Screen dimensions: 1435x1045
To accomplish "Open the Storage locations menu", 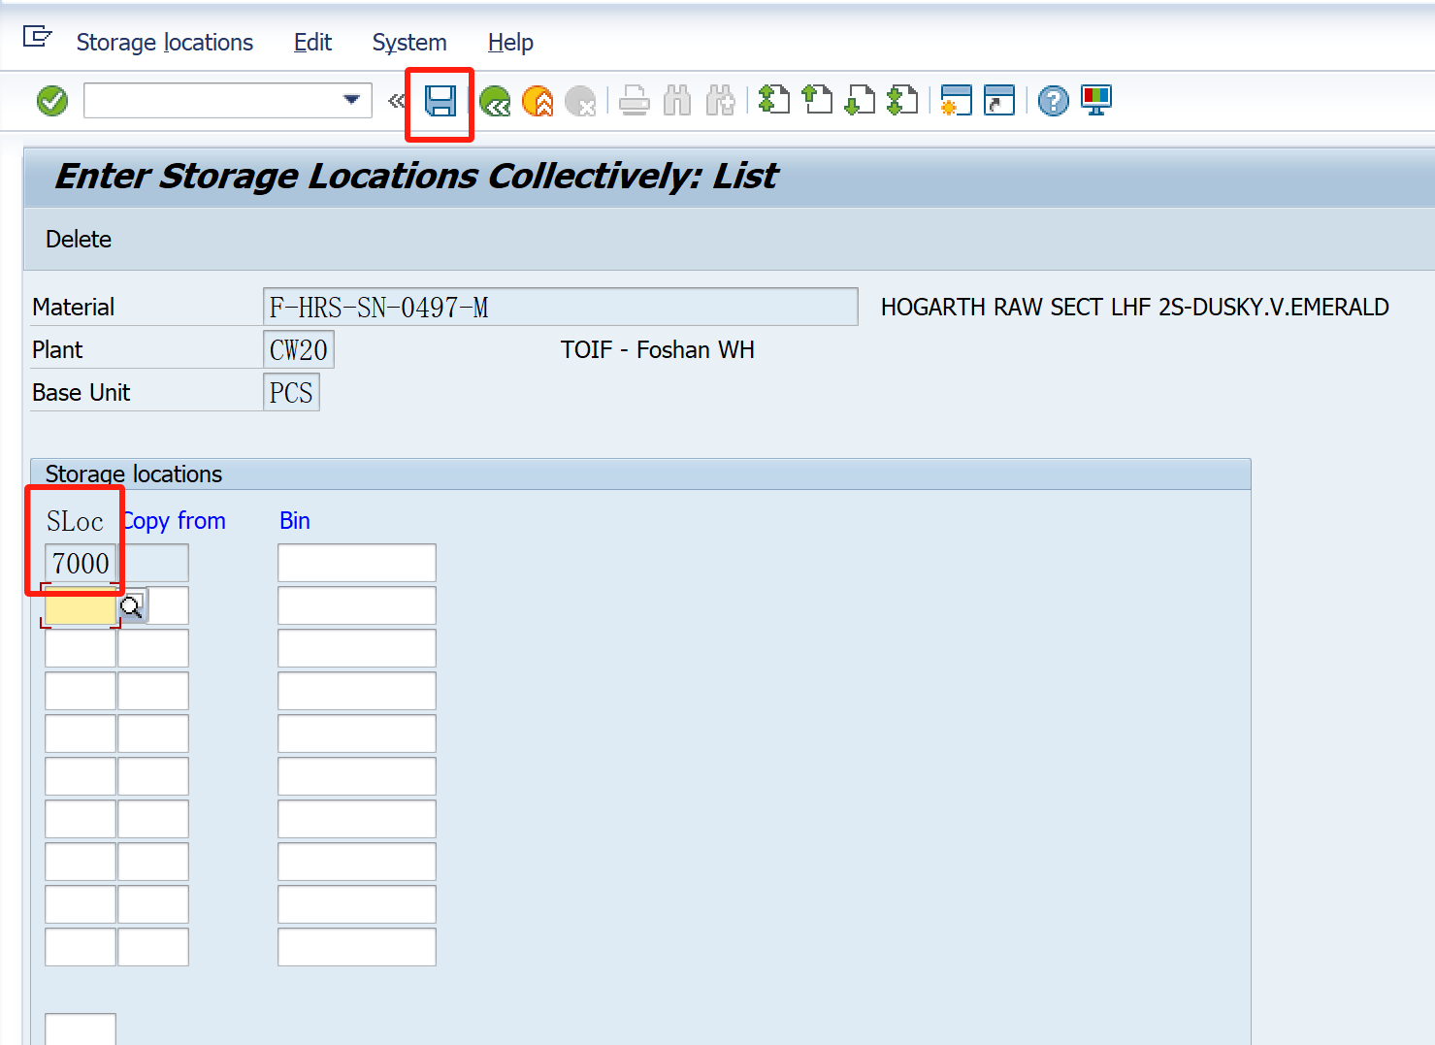I will (x=164, y=43).
